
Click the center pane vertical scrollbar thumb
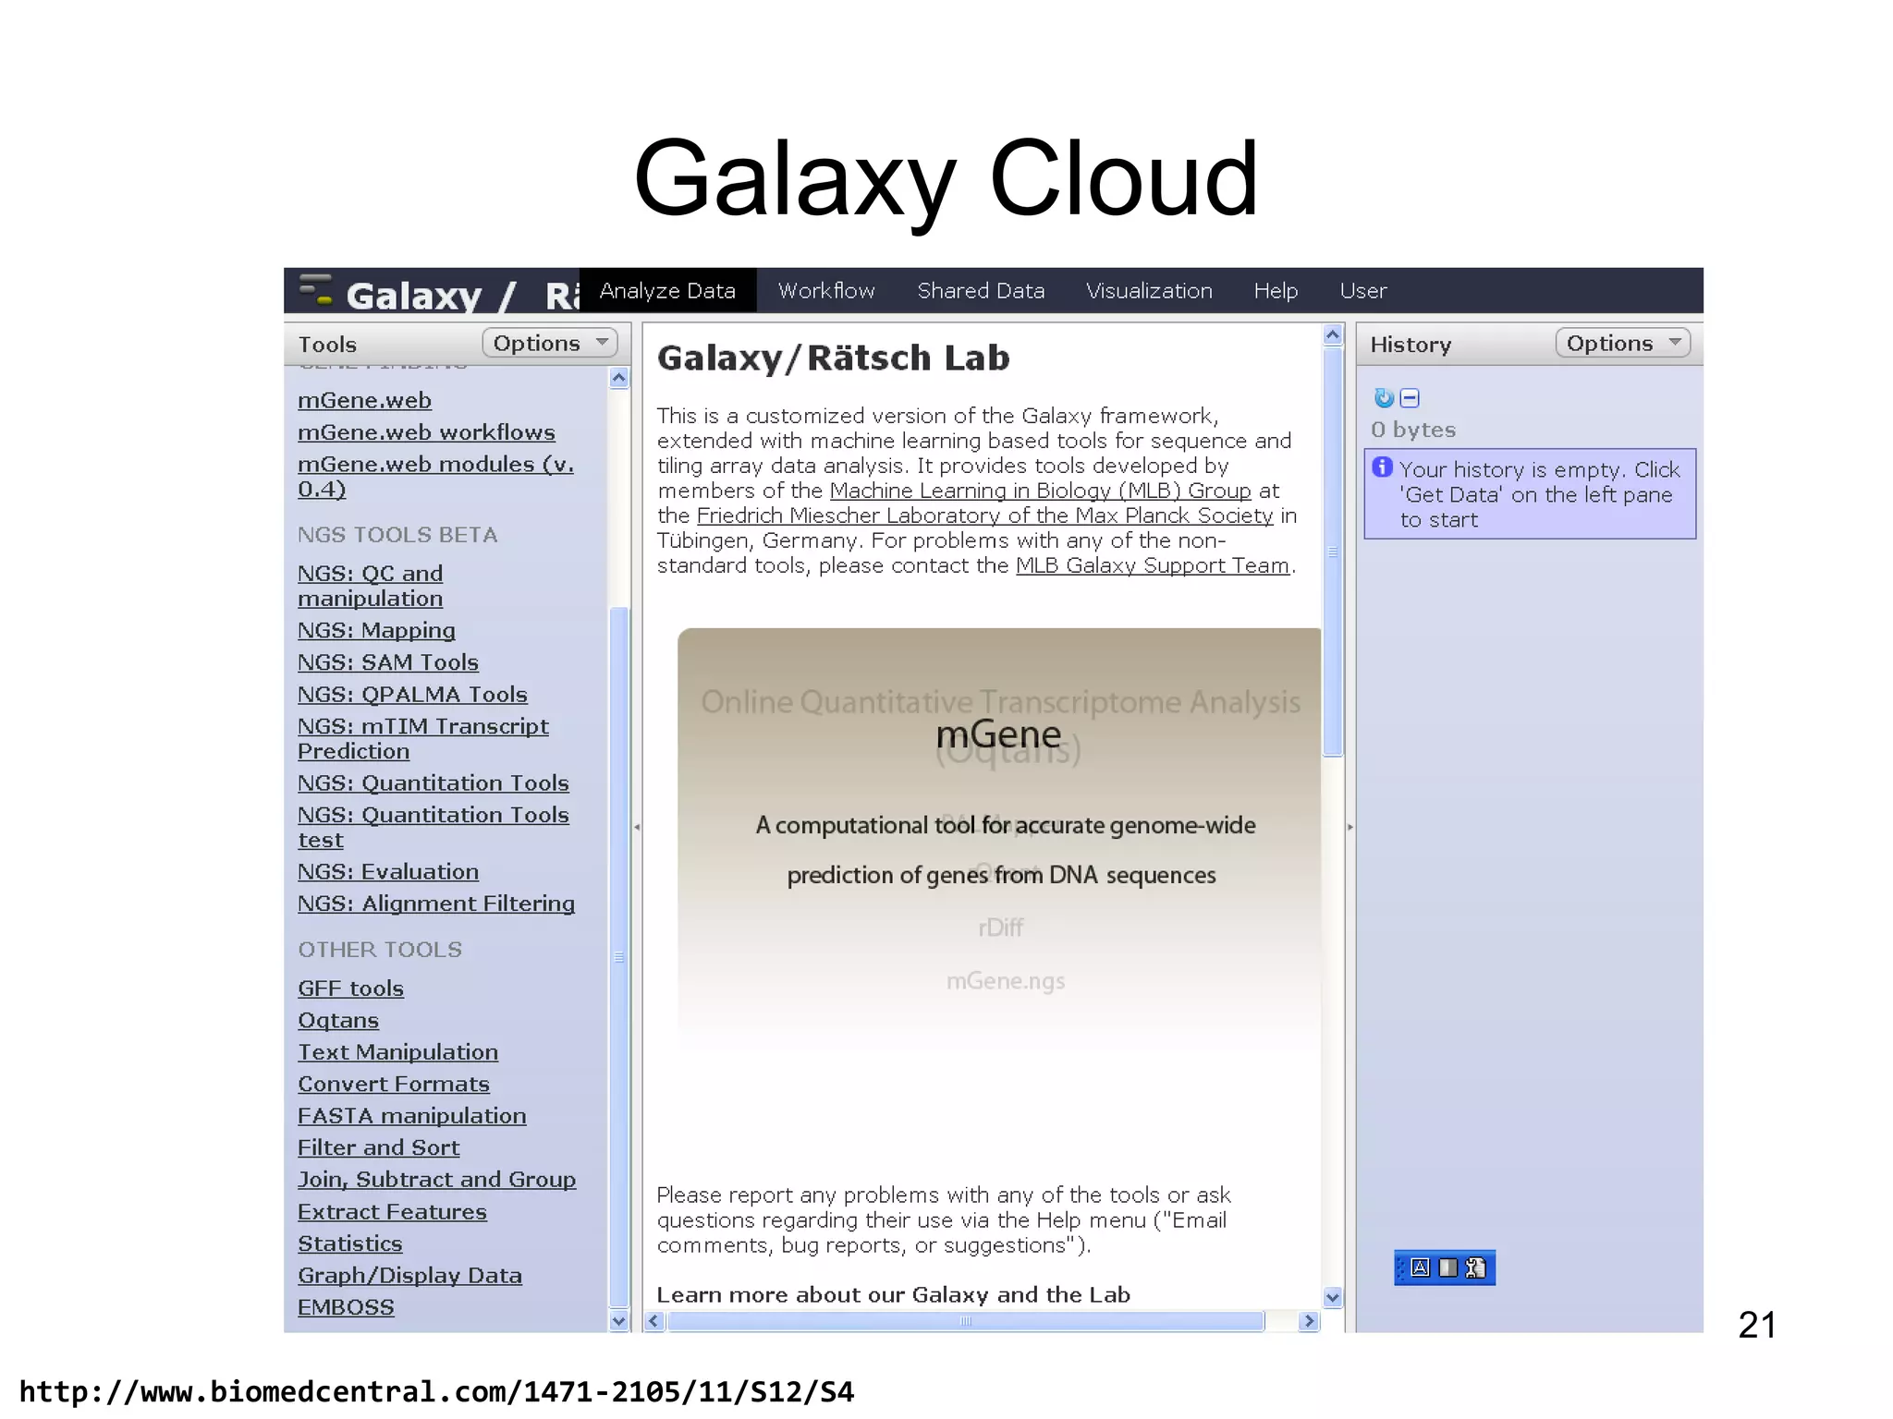pyautogui.click(x=1333, y=552)
